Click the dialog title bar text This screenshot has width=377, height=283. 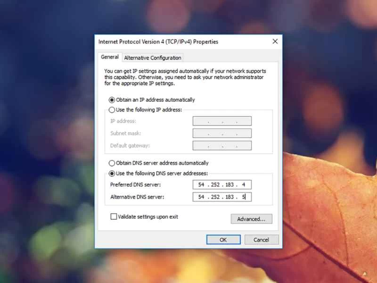pos(158,42)
